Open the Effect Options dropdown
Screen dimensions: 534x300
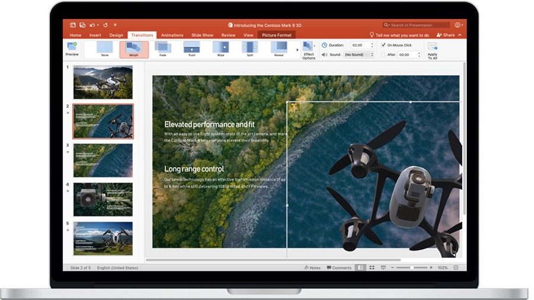[x=309, y=50]
